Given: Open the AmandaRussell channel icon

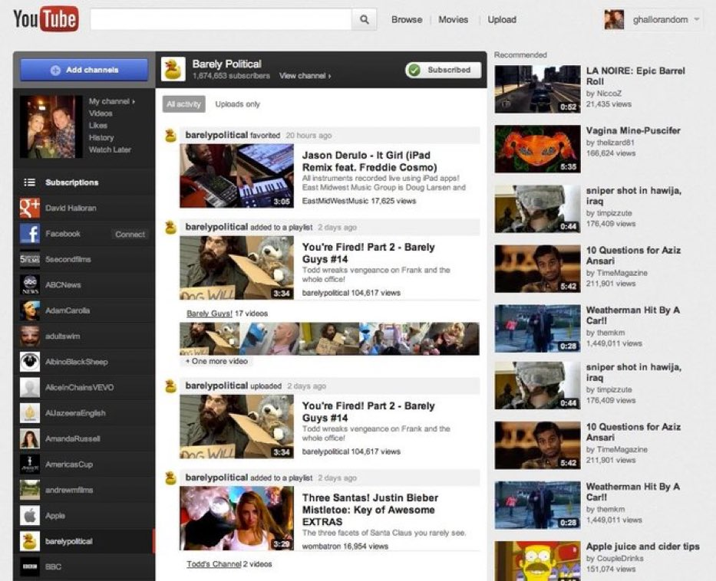Looking at the screenshot, I should [x=30, y=438].
